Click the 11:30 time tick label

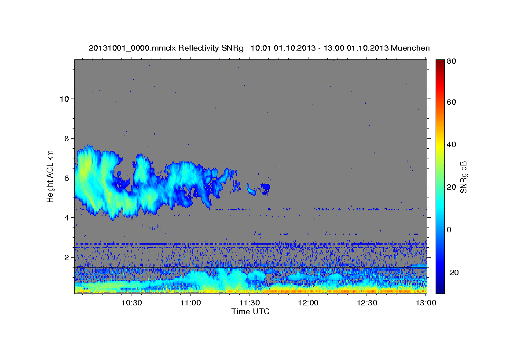(249, 303)
